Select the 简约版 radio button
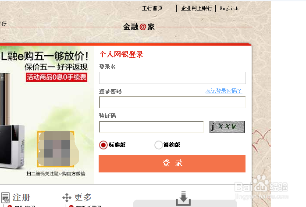Viewport: 306px width, 207px height. pos(158,145)
